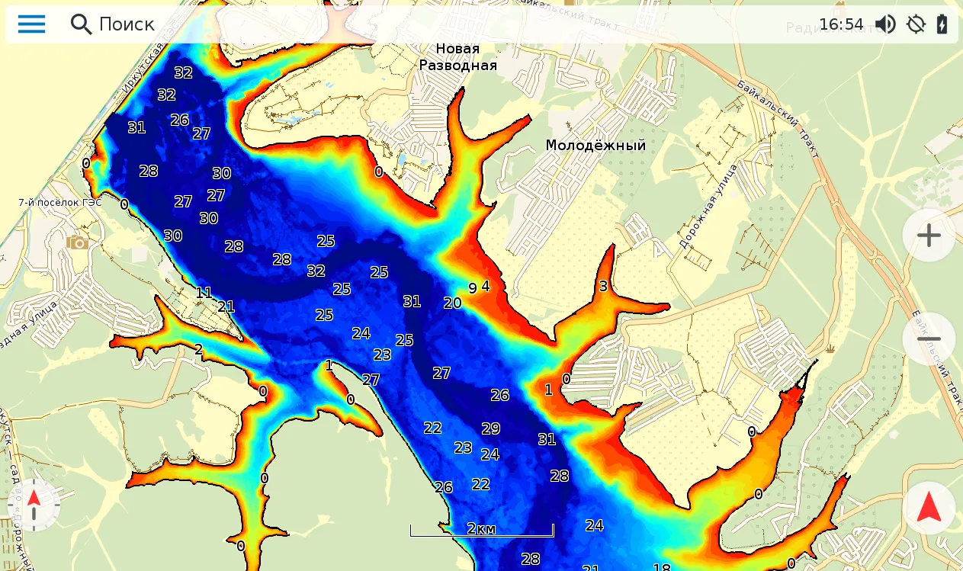Tap the compass to reset map orientation
Screen dimensions: 963x571
(34, 505)
